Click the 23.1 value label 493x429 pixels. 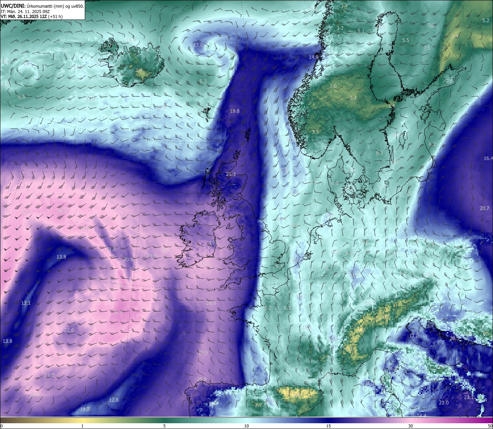point(469,397)
